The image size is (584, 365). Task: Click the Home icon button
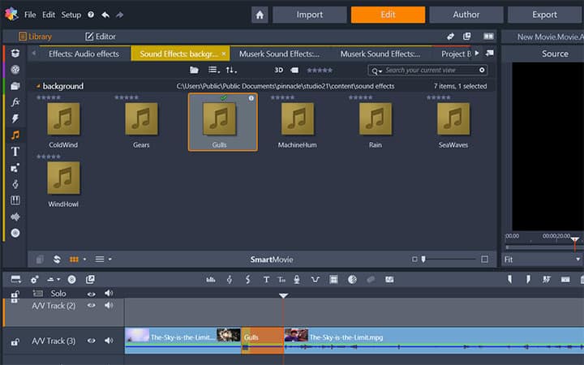[260, 15]
